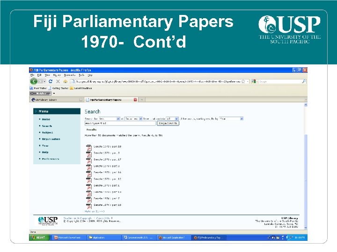
Task: Click the Senate 1974 part 7 result text
Action: tap(107, 198)
